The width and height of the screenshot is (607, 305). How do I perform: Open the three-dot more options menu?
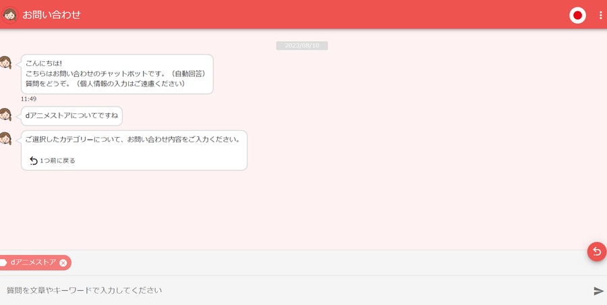600,16
